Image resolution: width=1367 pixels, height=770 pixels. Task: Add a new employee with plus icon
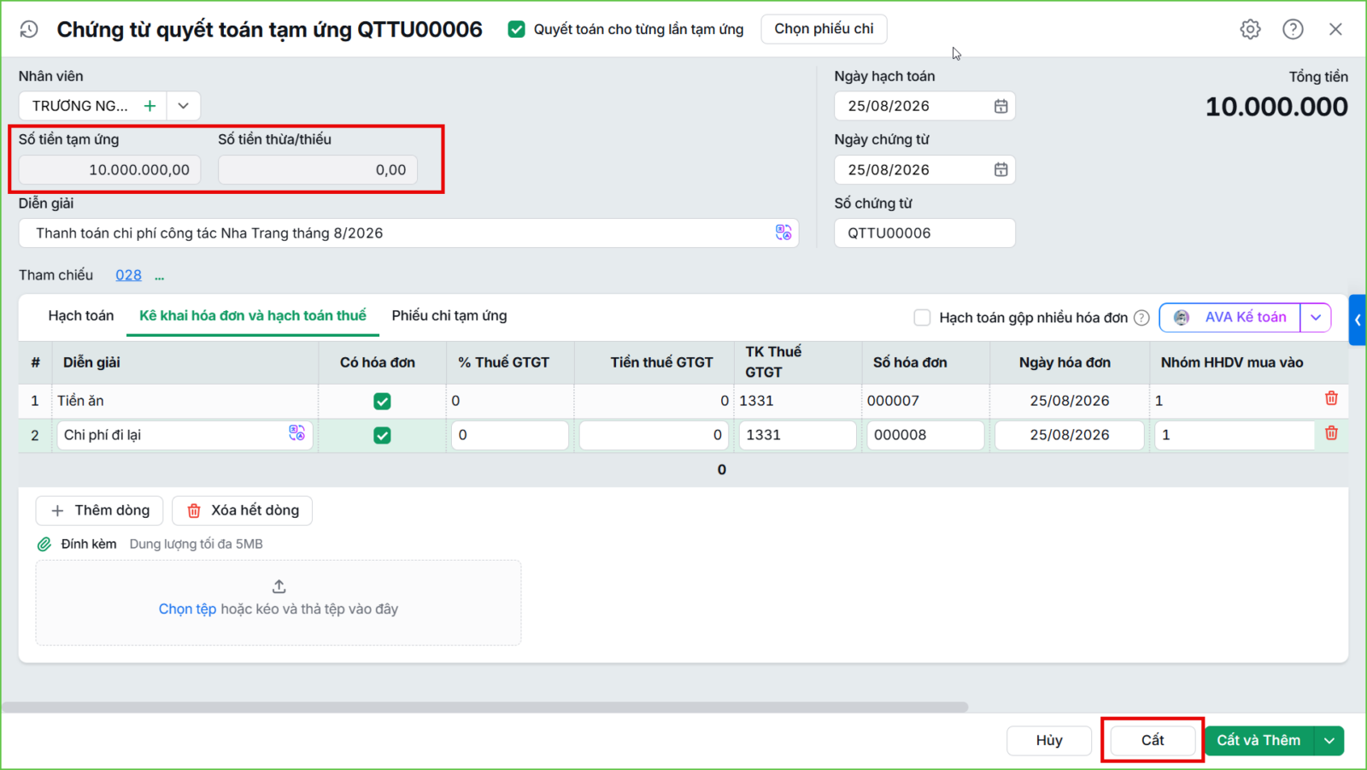click(150, 106)
